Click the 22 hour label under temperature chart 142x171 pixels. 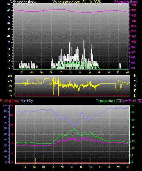tap(119, 167)
